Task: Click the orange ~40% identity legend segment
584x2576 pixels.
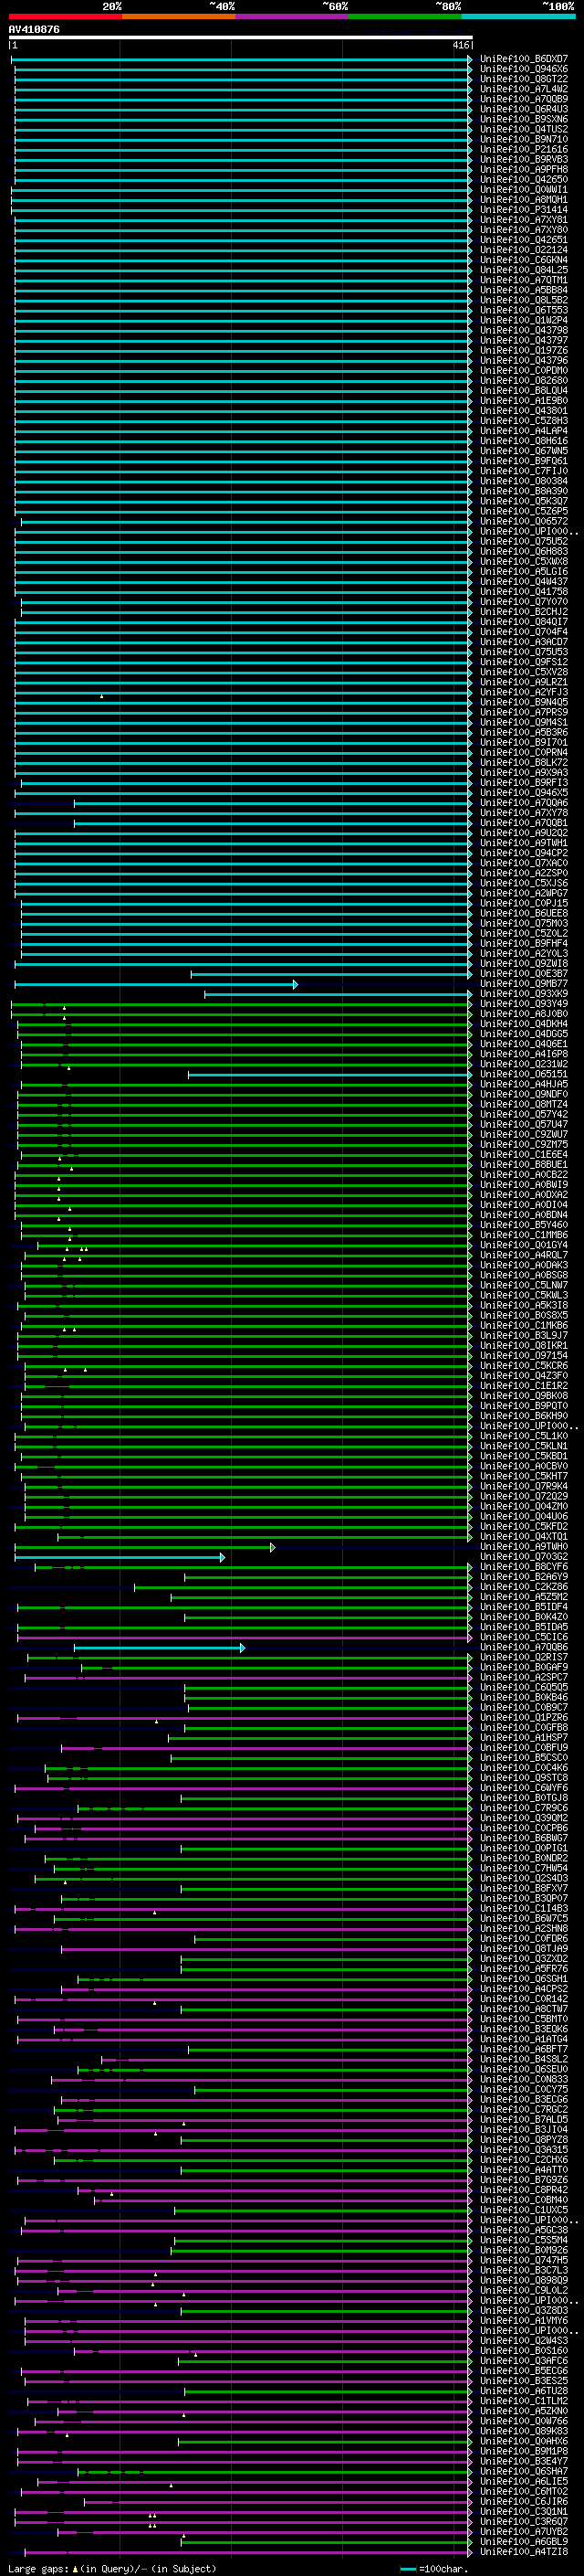Action: (x=179, y=16)
